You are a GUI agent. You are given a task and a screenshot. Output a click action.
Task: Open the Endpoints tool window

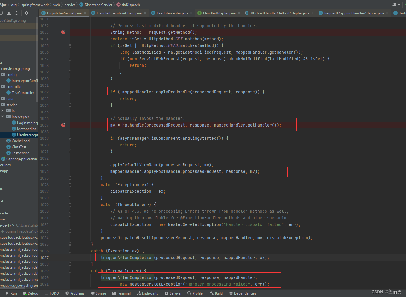click(147, 293)
